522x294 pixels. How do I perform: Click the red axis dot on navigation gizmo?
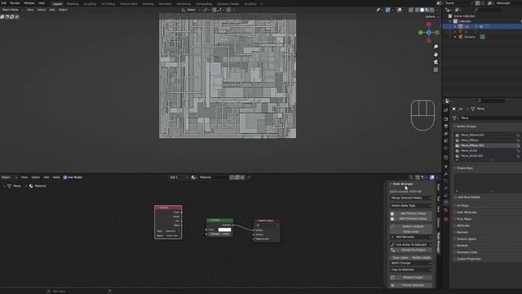tap(429, 24)
